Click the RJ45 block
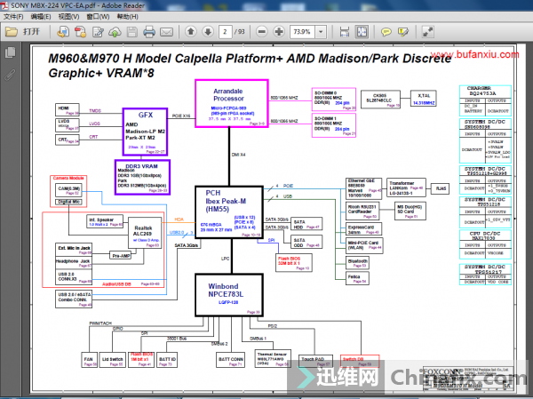This screenshot has width=533, height=399. click(x=441, y=188)
